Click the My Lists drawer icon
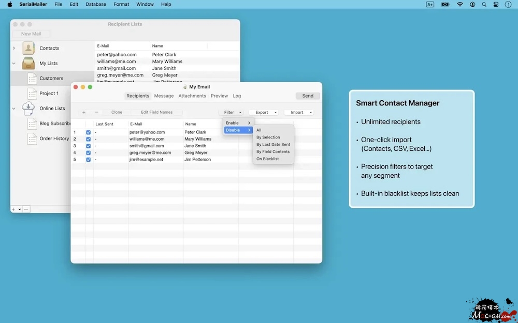Viewport: 518px width, 323px height. (x=28, y=63)
